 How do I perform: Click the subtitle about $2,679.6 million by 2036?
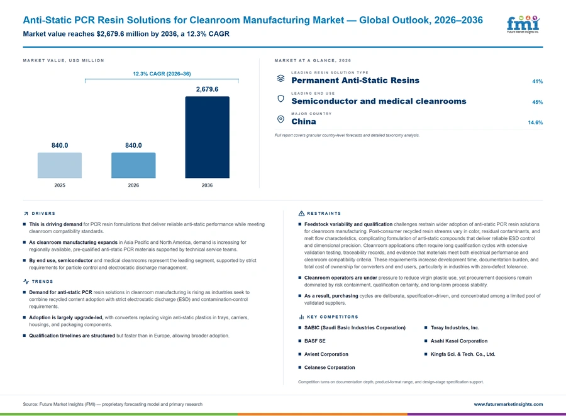(x=126, y=34)
